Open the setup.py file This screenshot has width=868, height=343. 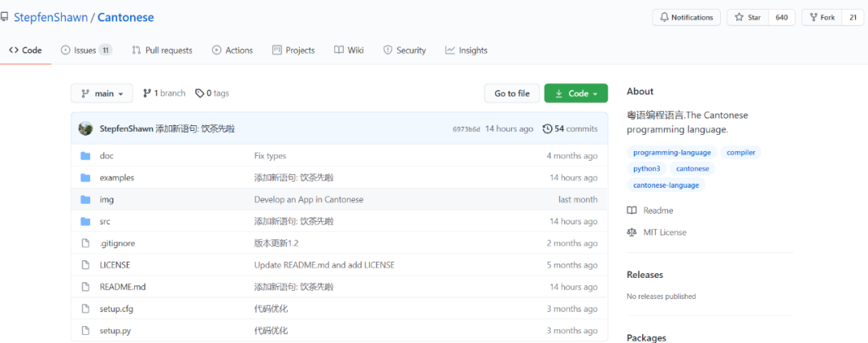115,331
